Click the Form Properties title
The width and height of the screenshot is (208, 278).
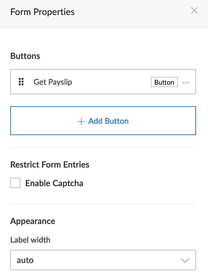coord(42,12)
